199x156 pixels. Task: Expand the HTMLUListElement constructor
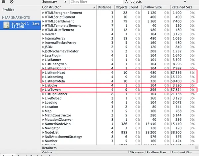coord(43,30)
